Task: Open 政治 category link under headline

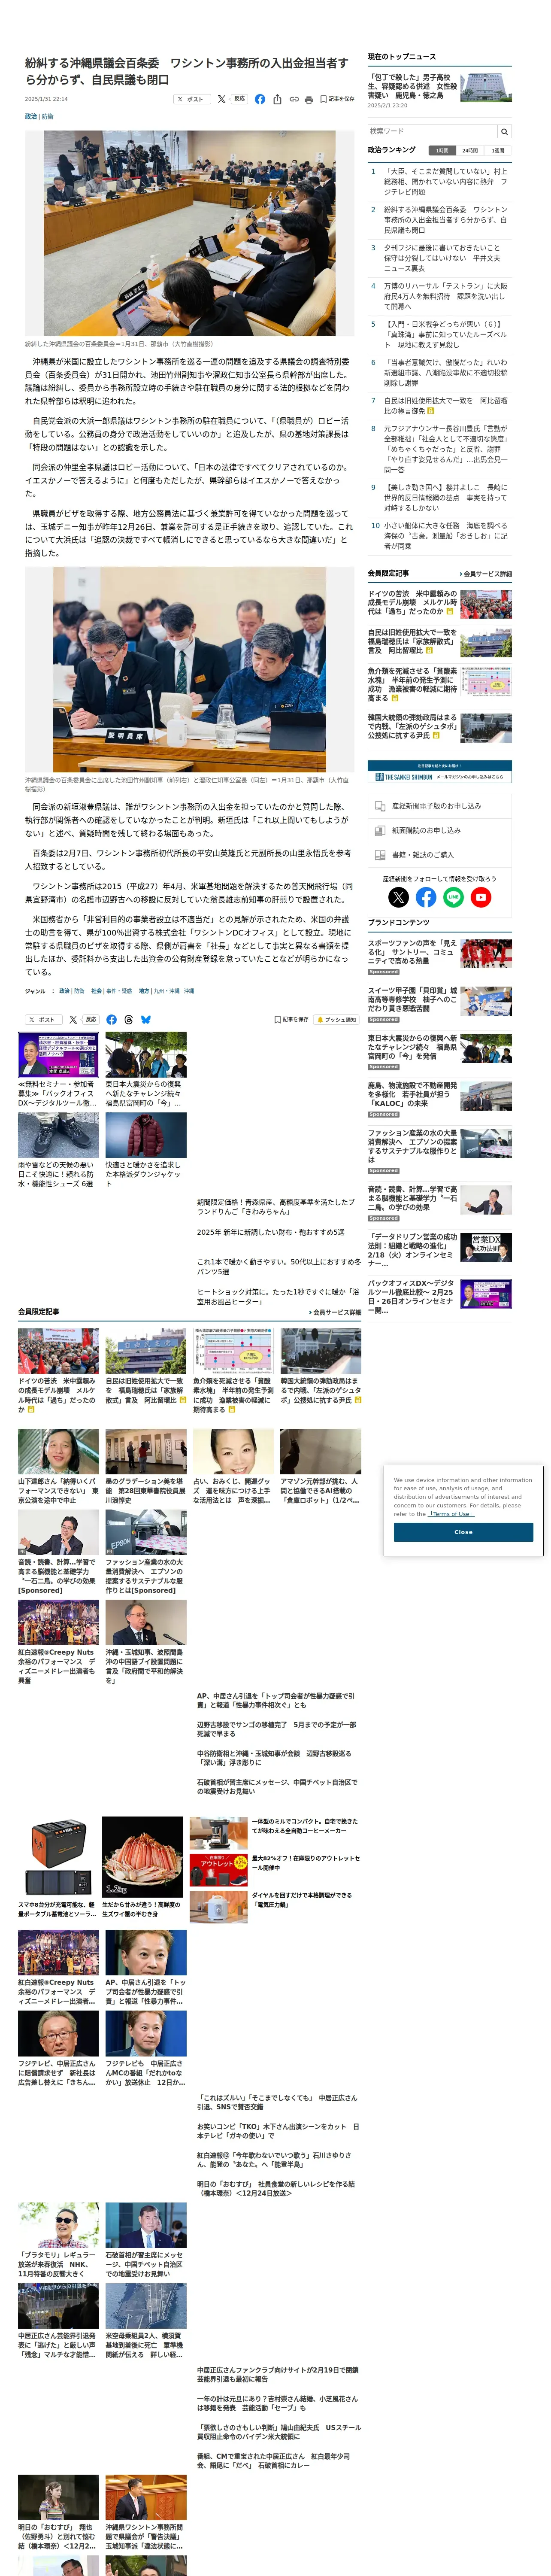Action: (31, 116)
